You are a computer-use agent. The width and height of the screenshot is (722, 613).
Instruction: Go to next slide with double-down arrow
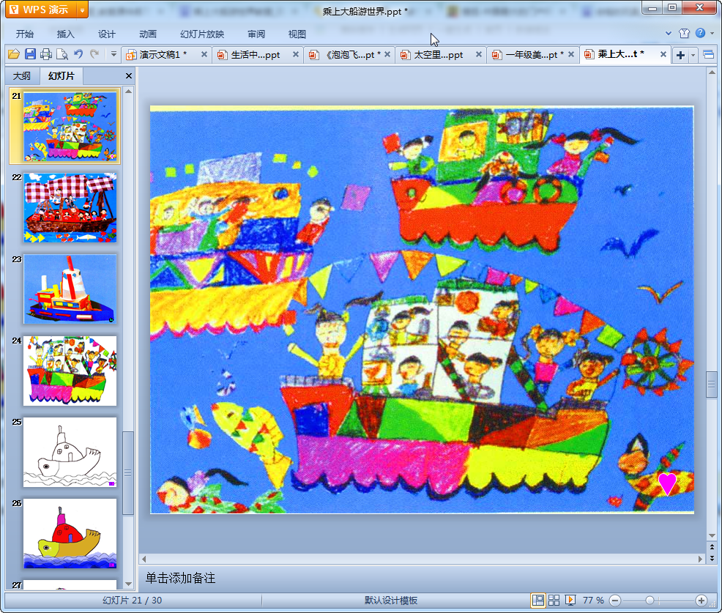tap(712, 558)
